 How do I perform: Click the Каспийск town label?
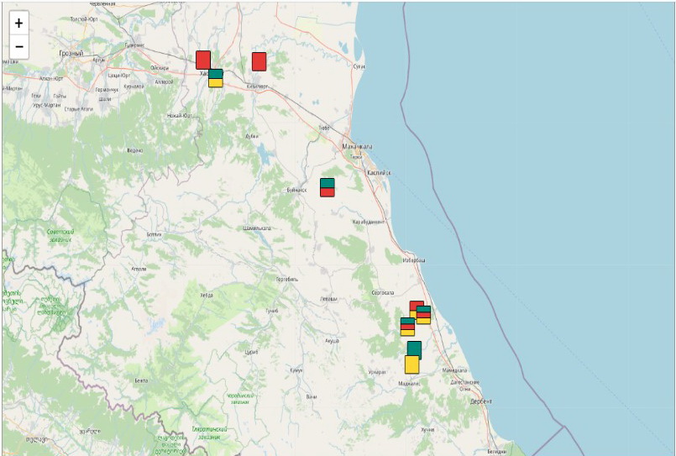tap(379, 173)
